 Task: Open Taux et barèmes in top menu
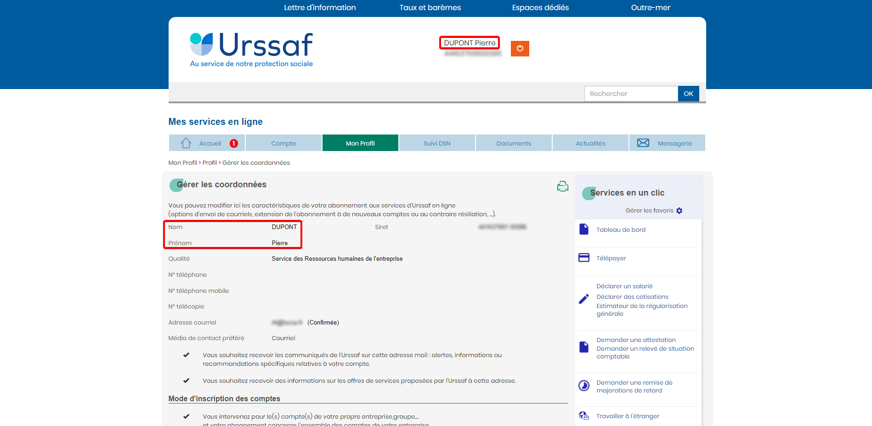pos(430,7)
